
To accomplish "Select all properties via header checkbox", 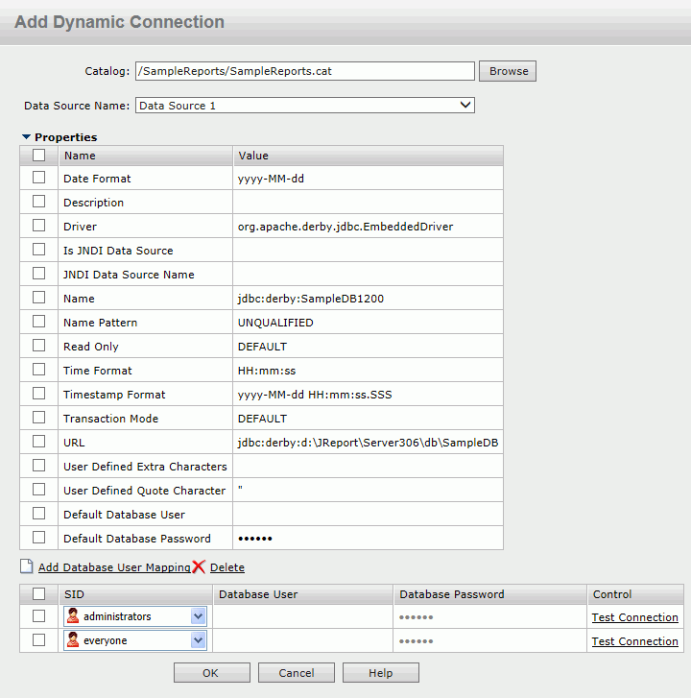I will [x=38, y=155].
